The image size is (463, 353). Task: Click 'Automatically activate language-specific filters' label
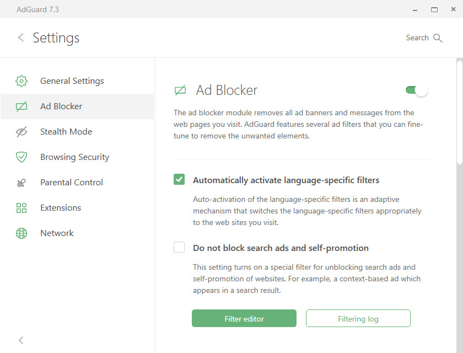click(286, 180)
